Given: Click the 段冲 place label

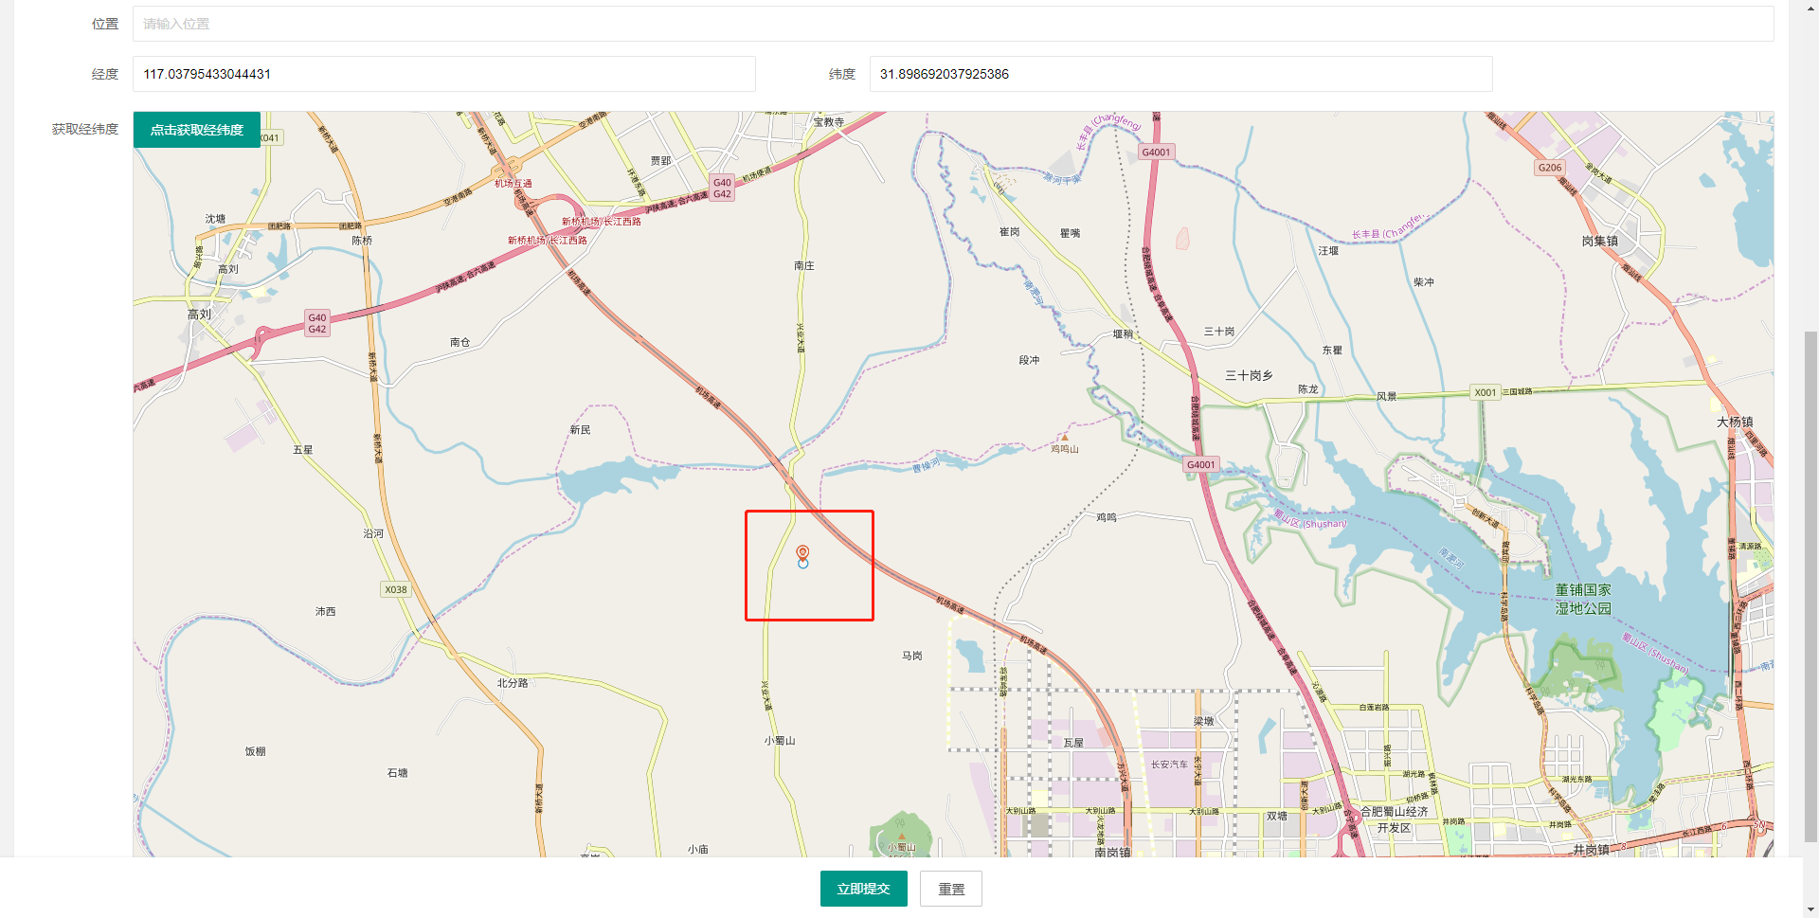Looking at the screenshot, I should 1030,360.
